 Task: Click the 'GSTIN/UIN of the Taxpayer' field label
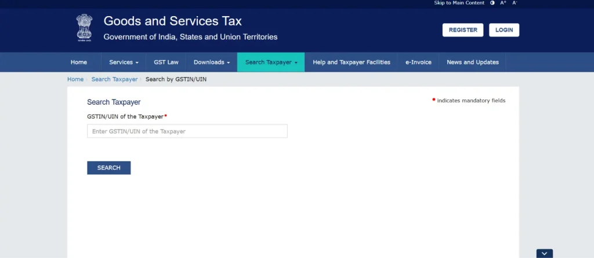[125, 116]
